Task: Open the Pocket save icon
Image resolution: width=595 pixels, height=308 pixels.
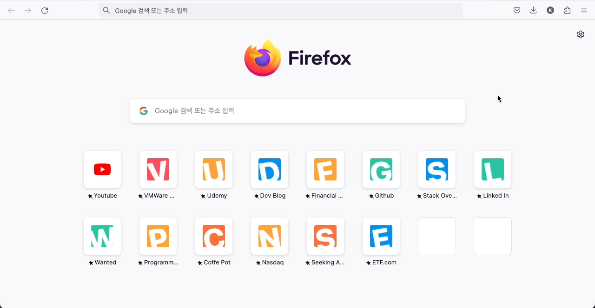Action: (x=517, y=10)
